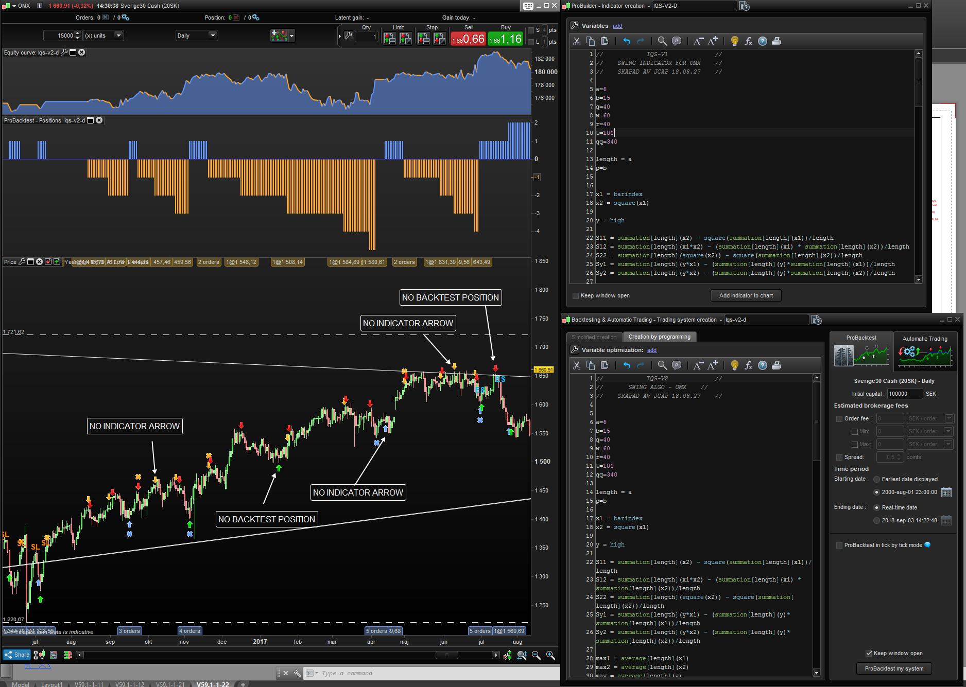
Task: Decrease font size in ProBuilder indicator editor
Action: click(x=698, y=41)
